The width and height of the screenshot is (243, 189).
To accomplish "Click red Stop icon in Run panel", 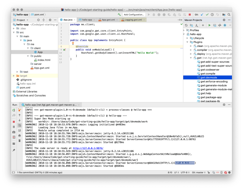I will (x=14, y=122).
